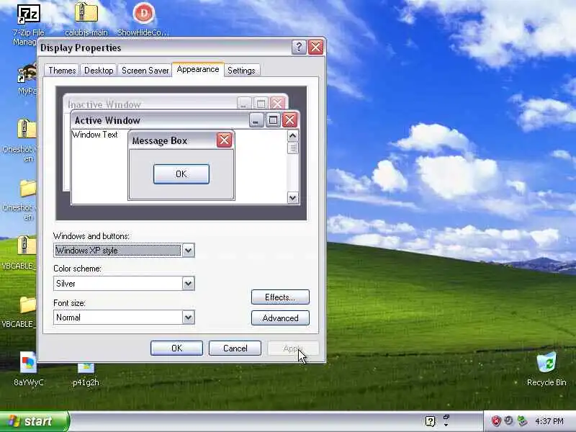
Task: Click the Safely Remove Hardware tray icon
Action: (x=522, y=421)
